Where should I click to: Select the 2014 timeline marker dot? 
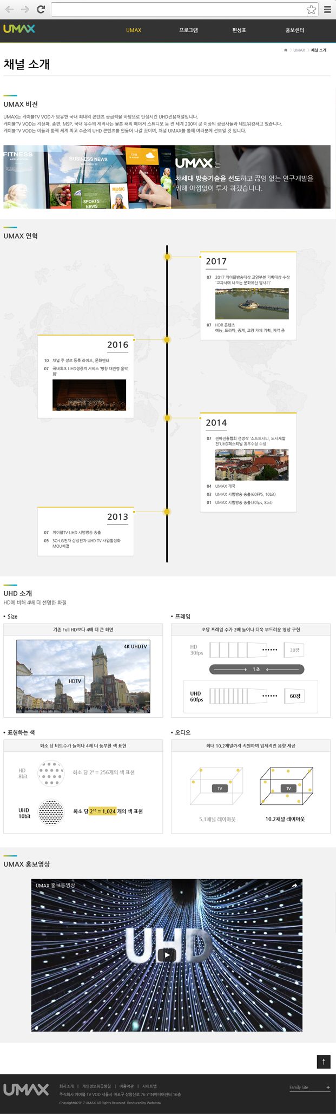(x=167, y=418)
